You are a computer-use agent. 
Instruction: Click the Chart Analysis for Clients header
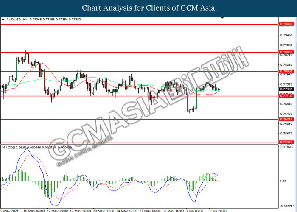[148, 8]
